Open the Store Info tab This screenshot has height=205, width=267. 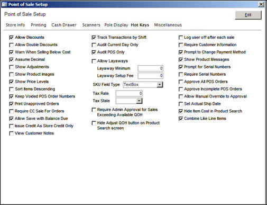coord(15,25)
